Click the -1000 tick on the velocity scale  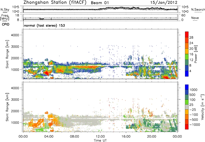click(195, 125)
